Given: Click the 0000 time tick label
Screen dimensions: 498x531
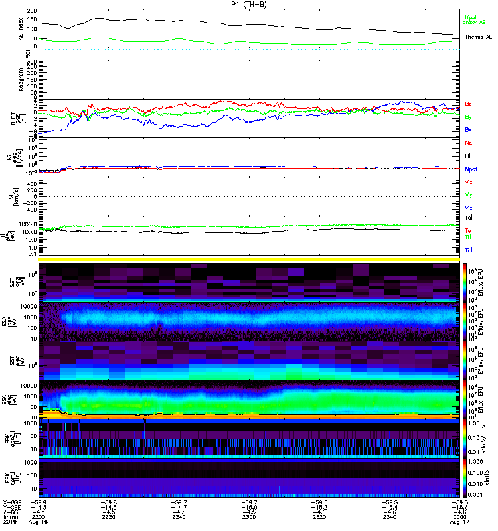Looking at the screenshot, I should (x=459, y=517).
